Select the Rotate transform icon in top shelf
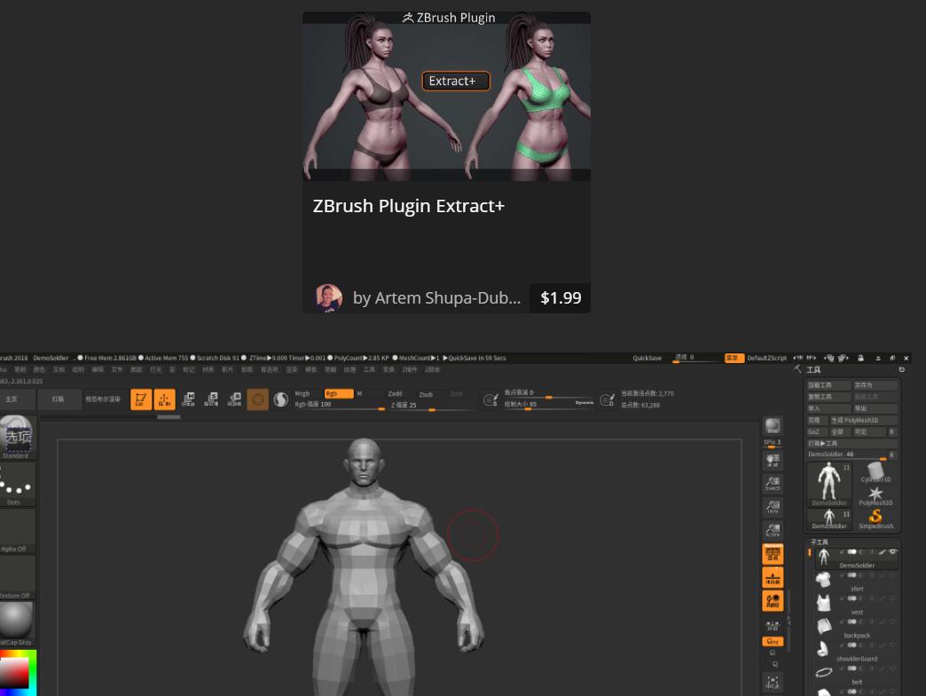Screen dimensions: 926x696 pyautogui.click(x=234, y=399)
